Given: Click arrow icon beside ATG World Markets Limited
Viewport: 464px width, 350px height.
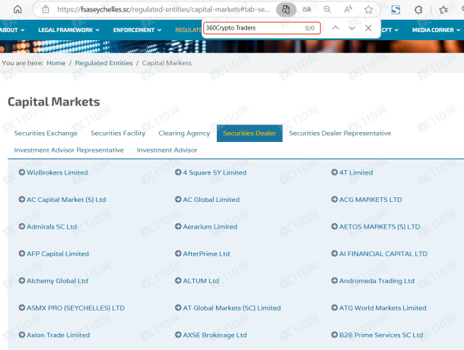Looking at the screenshot, I should point(335,307).
